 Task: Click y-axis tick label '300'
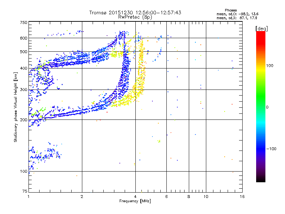point(24,90)
